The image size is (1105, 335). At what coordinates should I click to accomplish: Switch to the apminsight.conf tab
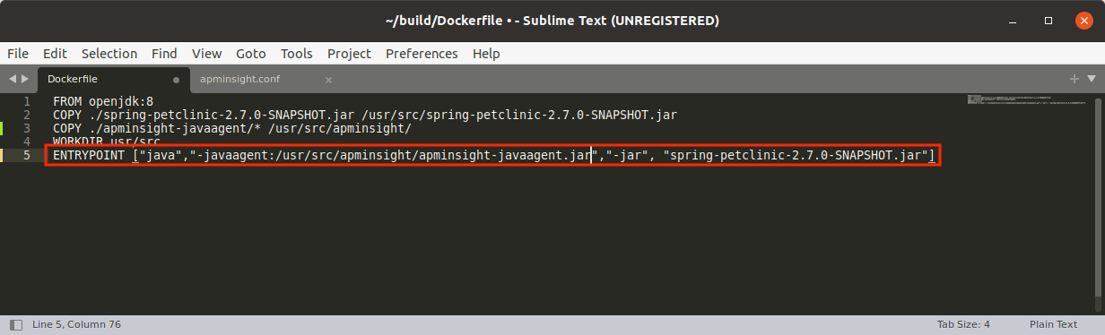[x=239, y=79]
